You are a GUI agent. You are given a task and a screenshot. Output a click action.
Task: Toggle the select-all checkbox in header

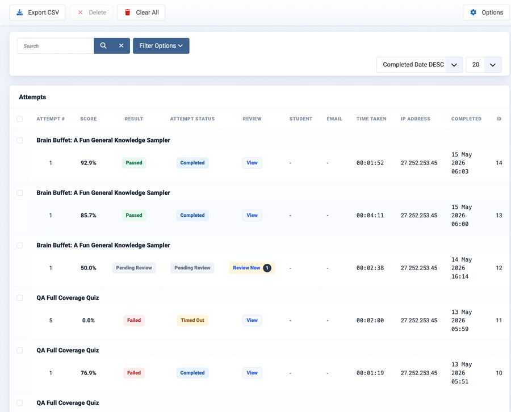coord(19,119)
